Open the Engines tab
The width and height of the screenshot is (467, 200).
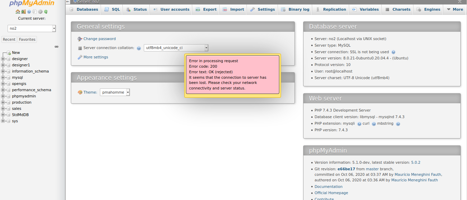(429, 9)
